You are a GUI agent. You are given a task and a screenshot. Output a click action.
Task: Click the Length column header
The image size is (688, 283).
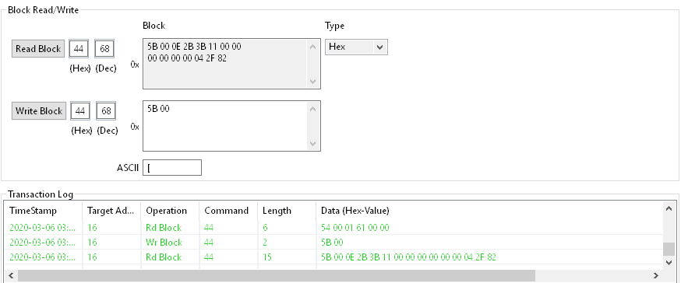tap(287, 211)
